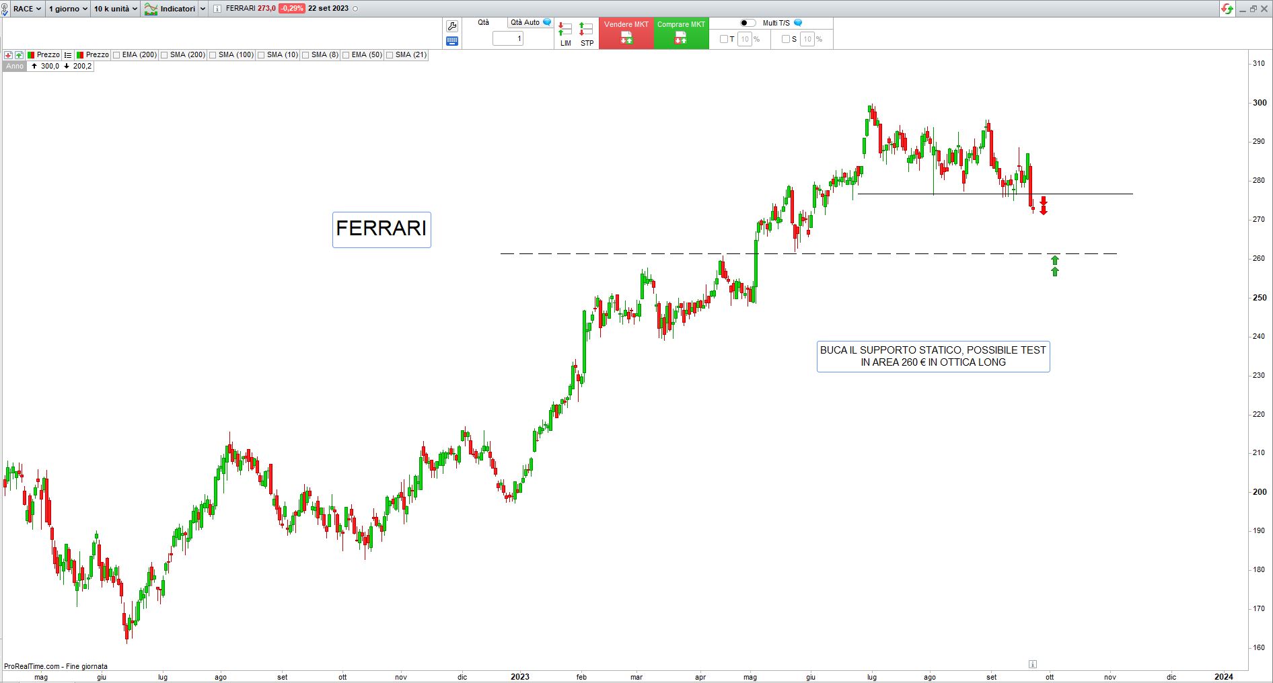The image size is (1273, 683).
Task: Open the RACE ticker dropdown
Action: tap(27, 9)
